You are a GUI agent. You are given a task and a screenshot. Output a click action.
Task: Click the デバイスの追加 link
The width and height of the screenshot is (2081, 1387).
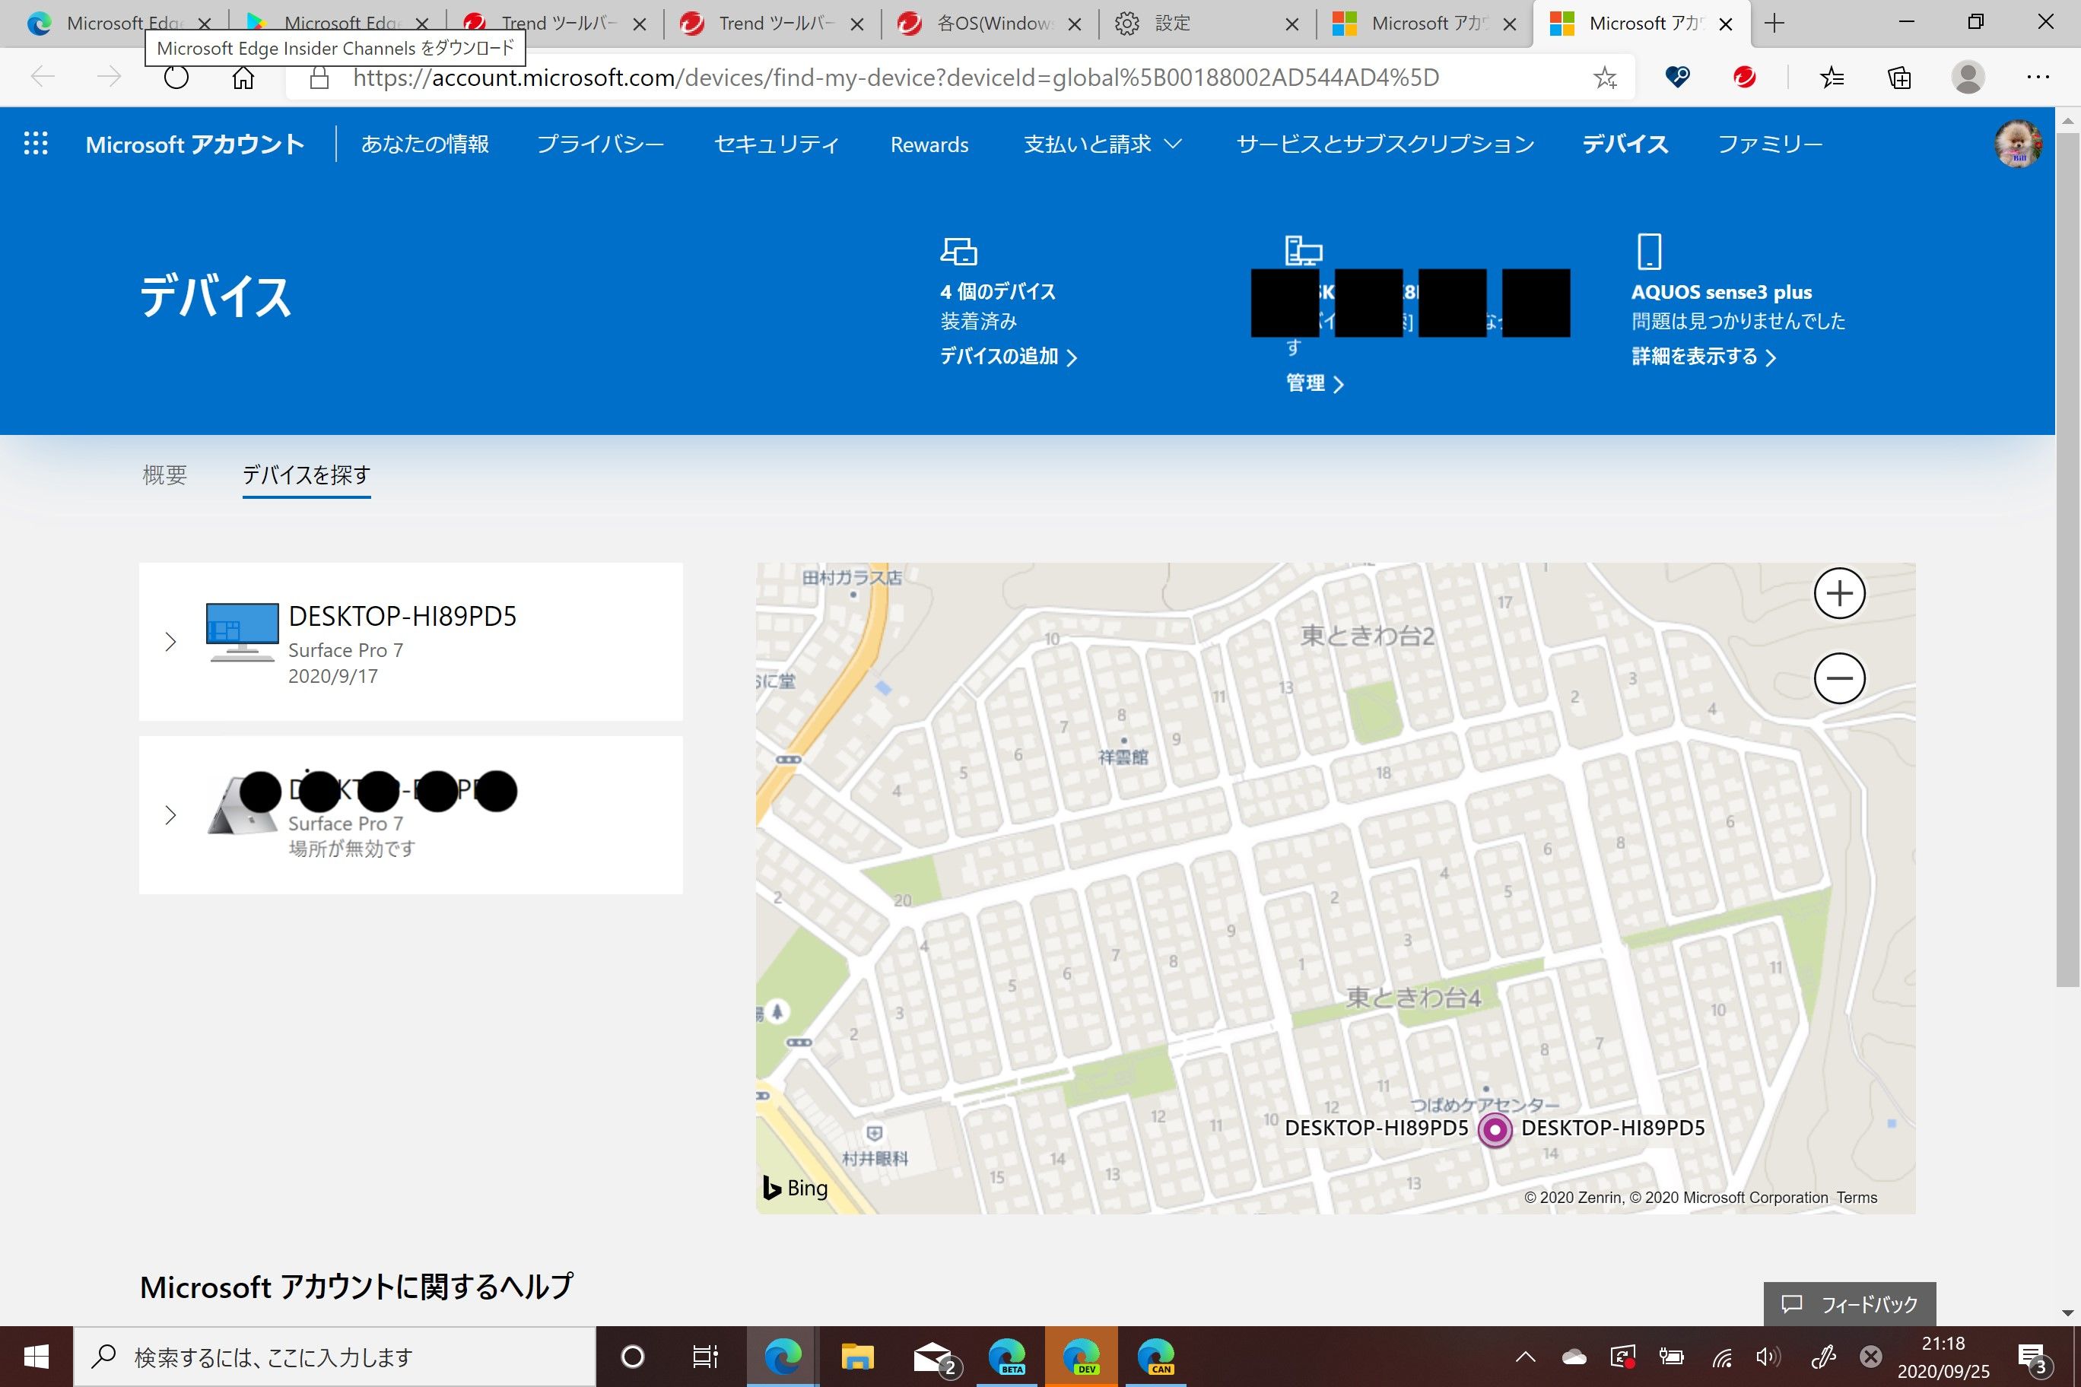click(x=1008, y=357)
